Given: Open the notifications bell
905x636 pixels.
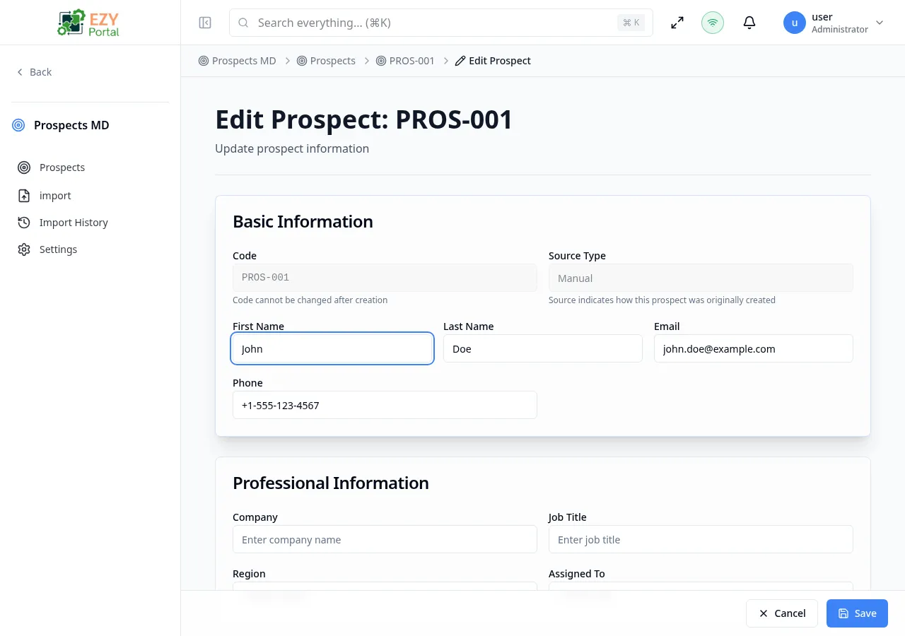Looking at the screenshot, I should coord(749,22).
